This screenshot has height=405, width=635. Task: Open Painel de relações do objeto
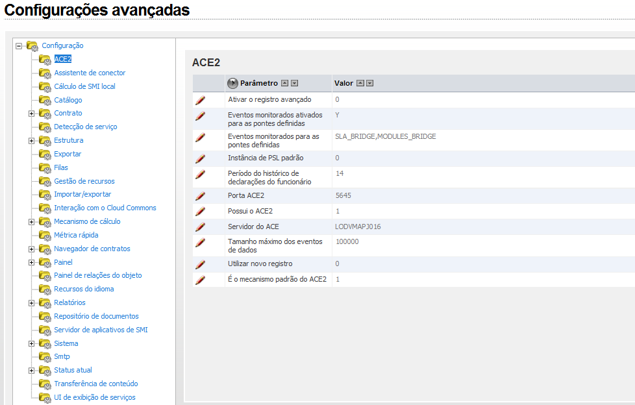tap(98, 275)
